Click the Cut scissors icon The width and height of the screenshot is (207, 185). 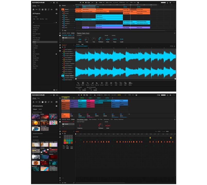point(111,83)
